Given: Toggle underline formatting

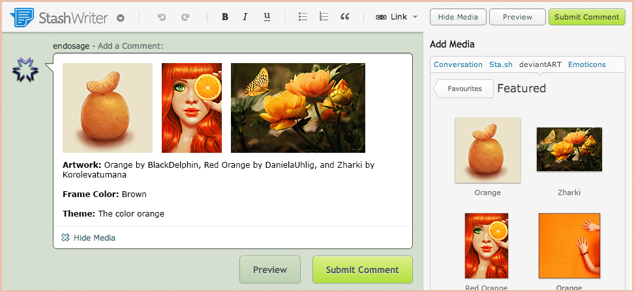Looking at the screenshot, I should pyautogui.click(x=267, y=17).
